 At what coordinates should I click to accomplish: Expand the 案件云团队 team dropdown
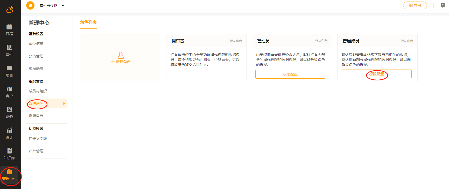coord(63,6)
